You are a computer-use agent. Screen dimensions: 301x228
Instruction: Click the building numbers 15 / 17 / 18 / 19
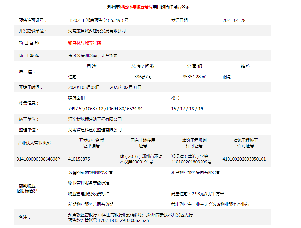pyautogui.click(x=187, y=109)
